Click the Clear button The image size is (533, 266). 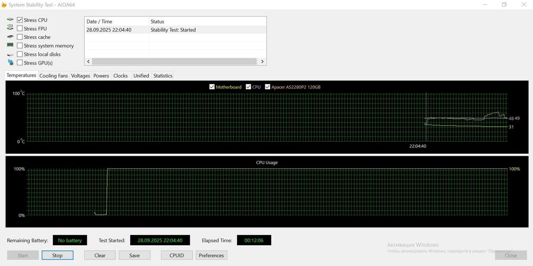coord(100,255)
